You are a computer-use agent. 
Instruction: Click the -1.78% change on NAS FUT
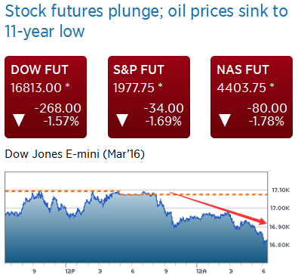coord(266,122)
